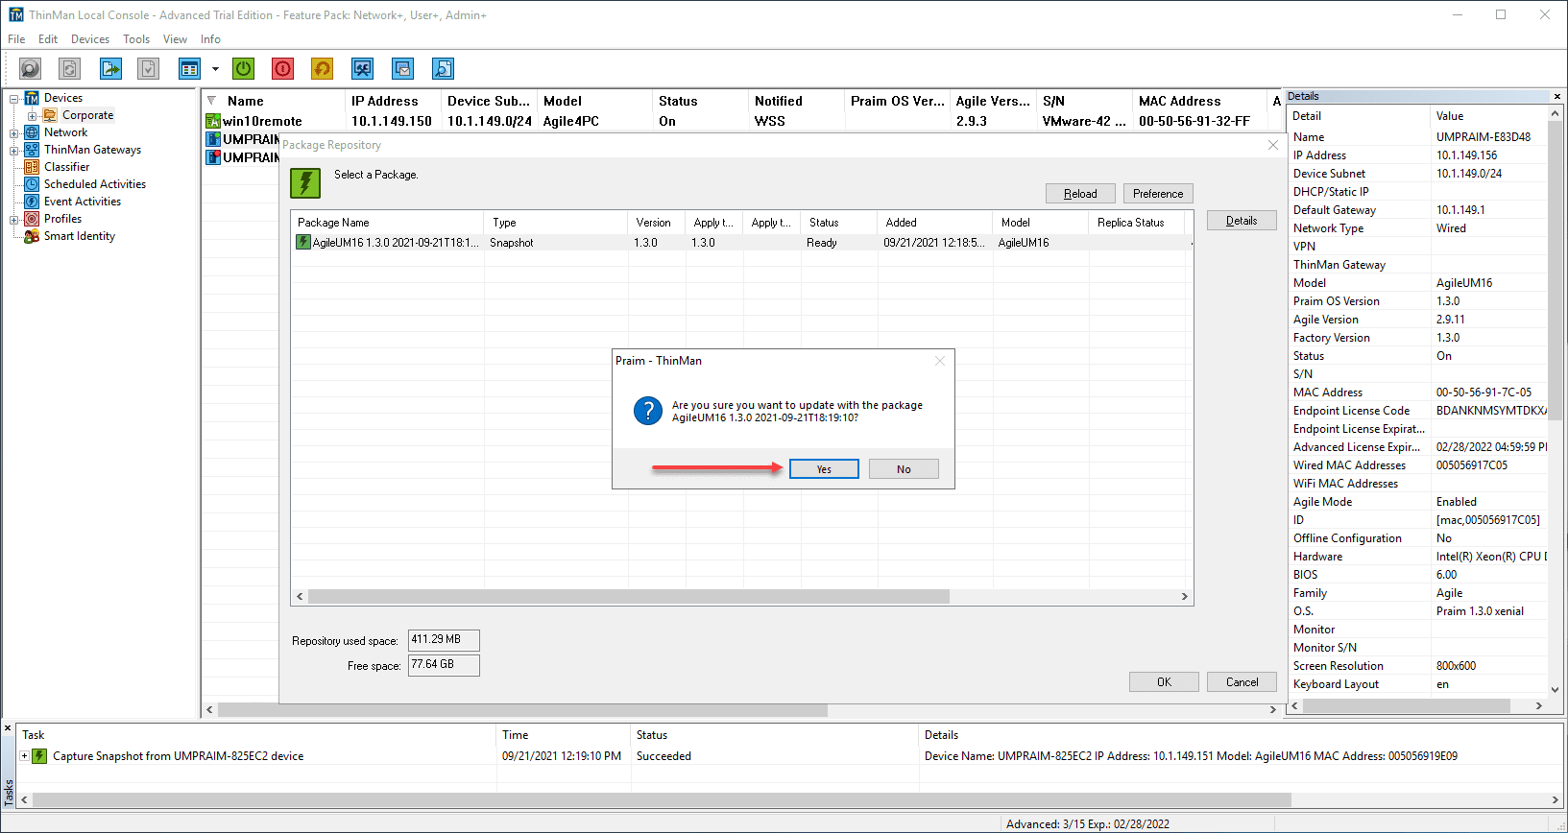Click the Capture Snapshot task icon
The image size is (1568, 833).
pyautogui.click(x=39, y=756)
